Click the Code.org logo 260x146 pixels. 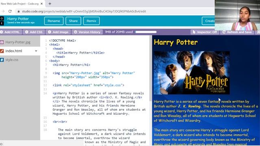pos(2,21)
